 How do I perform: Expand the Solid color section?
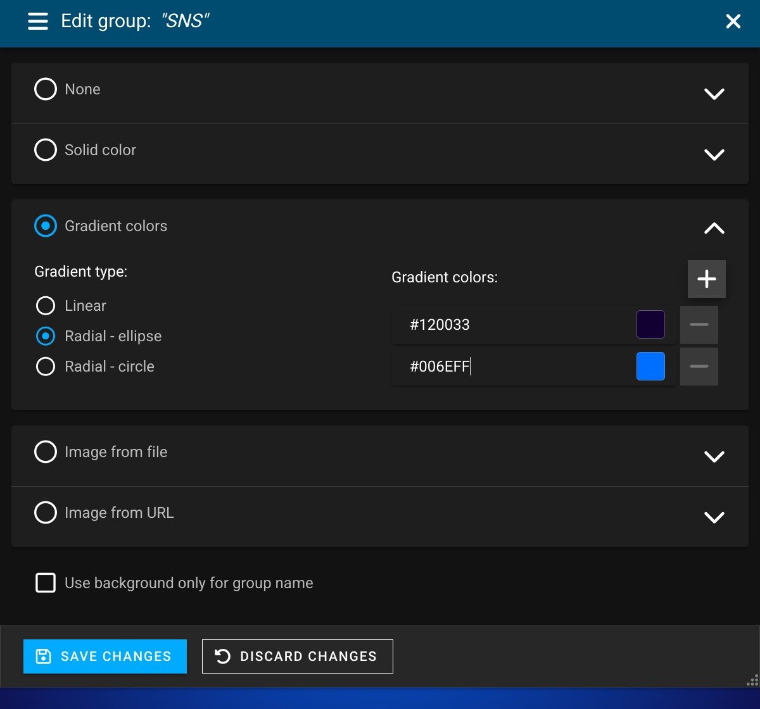(x=714, y=154)
